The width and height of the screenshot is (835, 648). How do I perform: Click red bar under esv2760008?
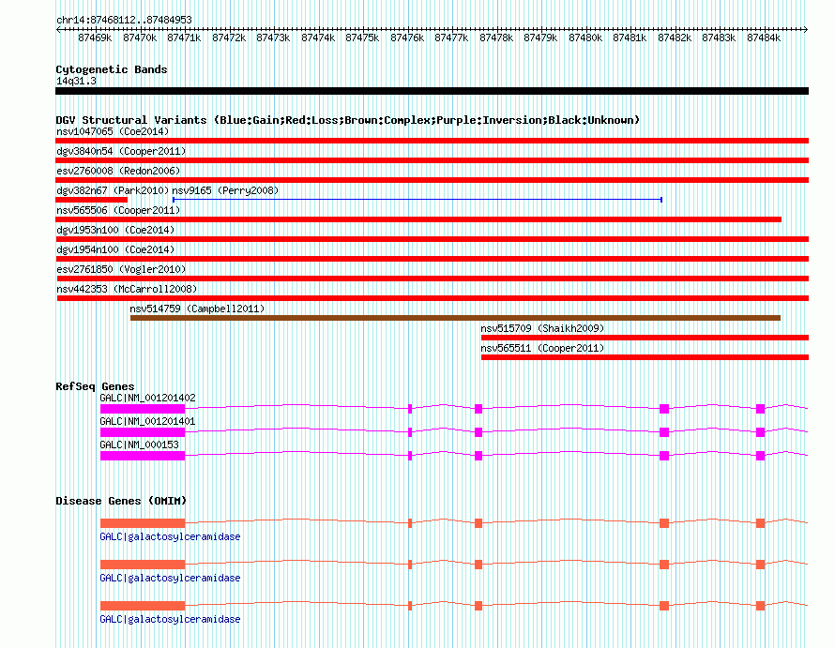pyautogui.click(x=432, y=180)
